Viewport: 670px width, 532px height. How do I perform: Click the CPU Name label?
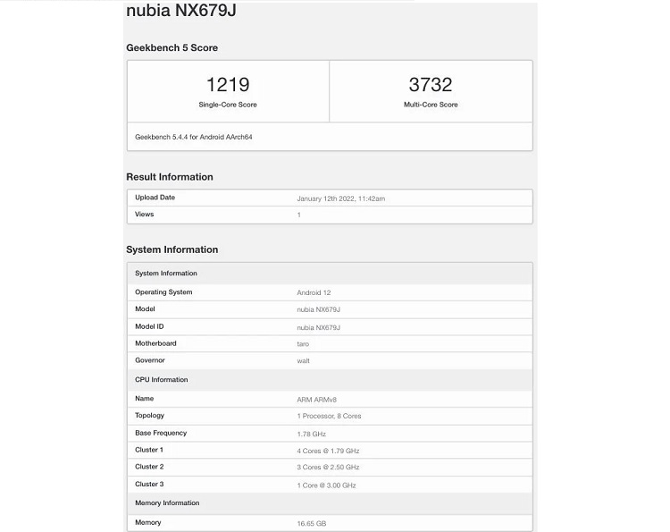tap(145, 398)
